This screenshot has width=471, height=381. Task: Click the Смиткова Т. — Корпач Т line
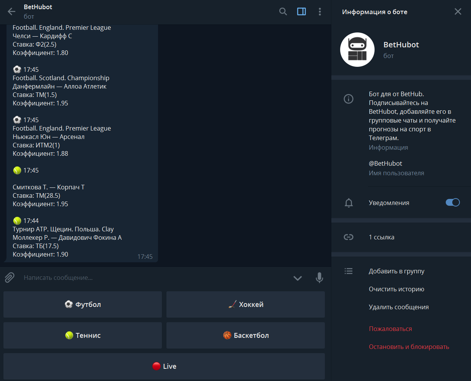tap(49, 187)
